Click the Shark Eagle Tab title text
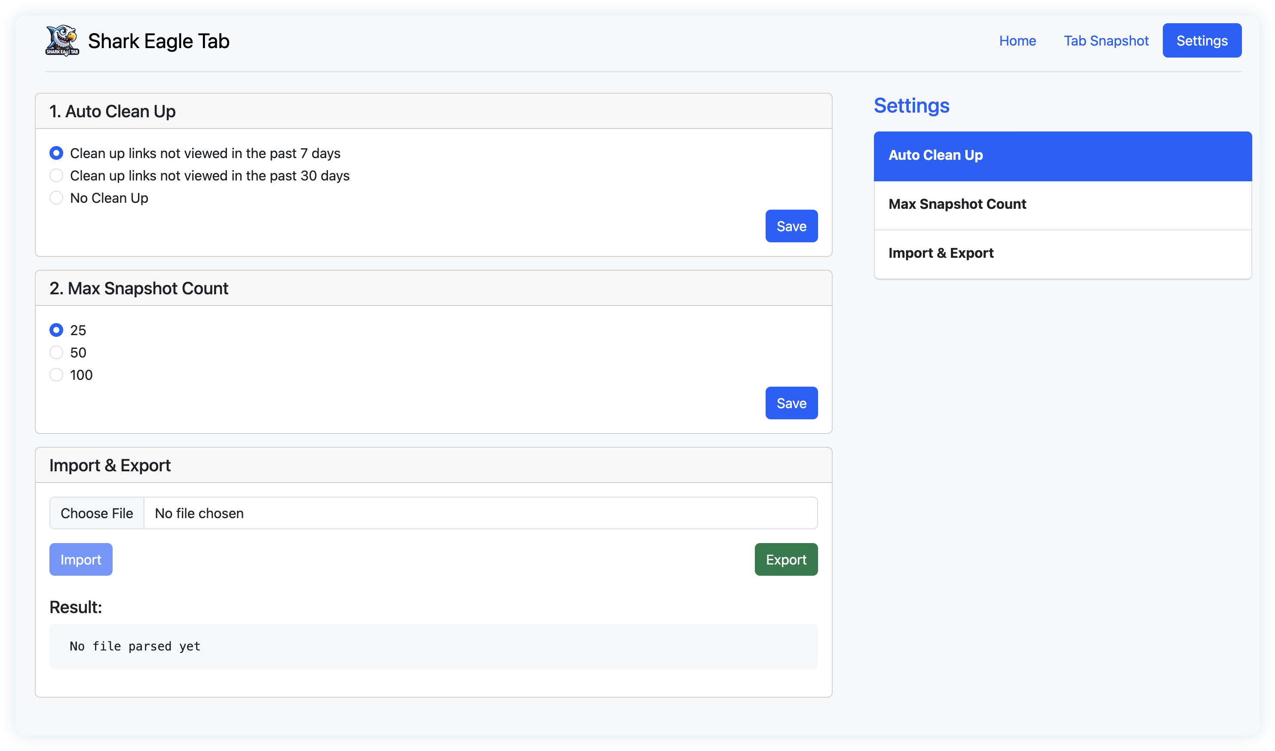This screenshot has width=1275, height=751. pyautogui.click(x=159, y=41)
